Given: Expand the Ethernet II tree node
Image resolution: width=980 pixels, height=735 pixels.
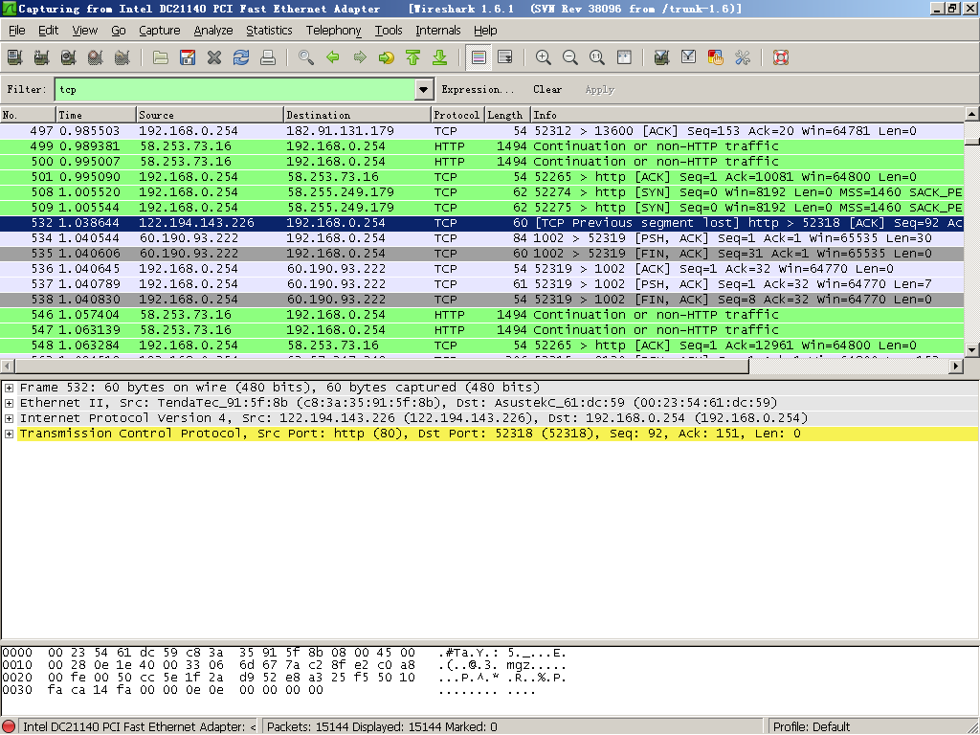Looking at the screenshot, I should point(9,403).
